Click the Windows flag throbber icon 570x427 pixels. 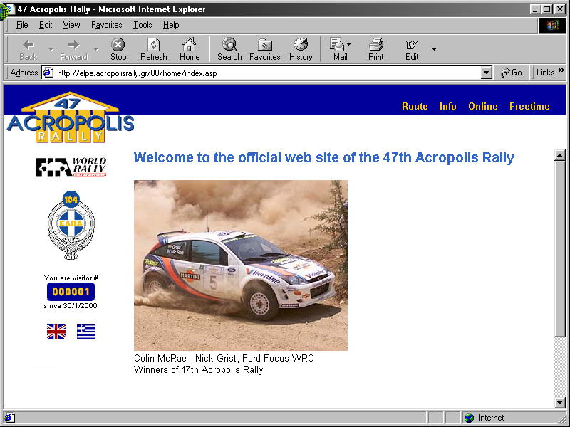tap(551, 25)
